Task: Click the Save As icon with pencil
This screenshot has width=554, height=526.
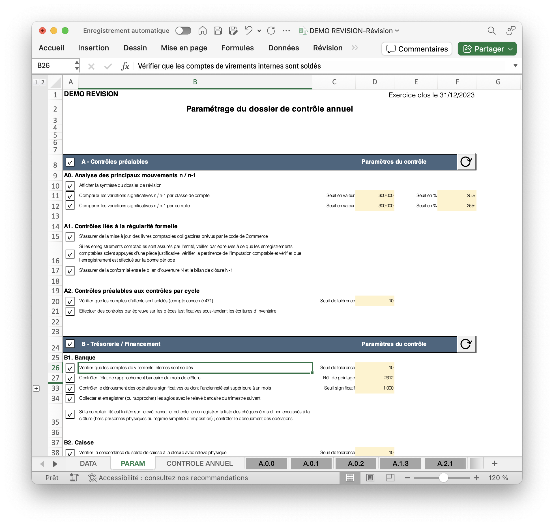Action: tap(233, 31)
